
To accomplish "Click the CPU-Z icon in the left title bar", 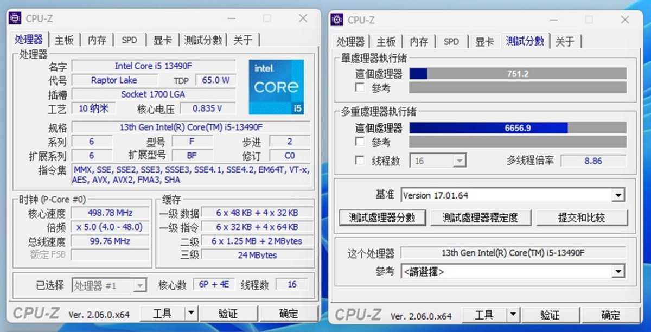I will click(15, 18).
